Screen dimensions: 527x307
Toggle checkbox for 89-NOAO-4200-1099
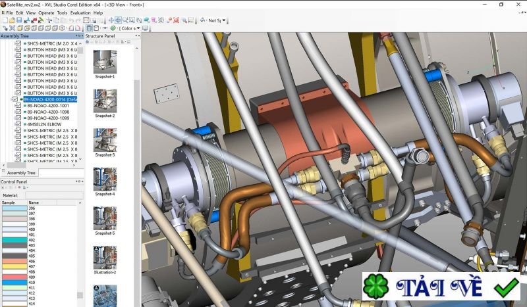18,118
